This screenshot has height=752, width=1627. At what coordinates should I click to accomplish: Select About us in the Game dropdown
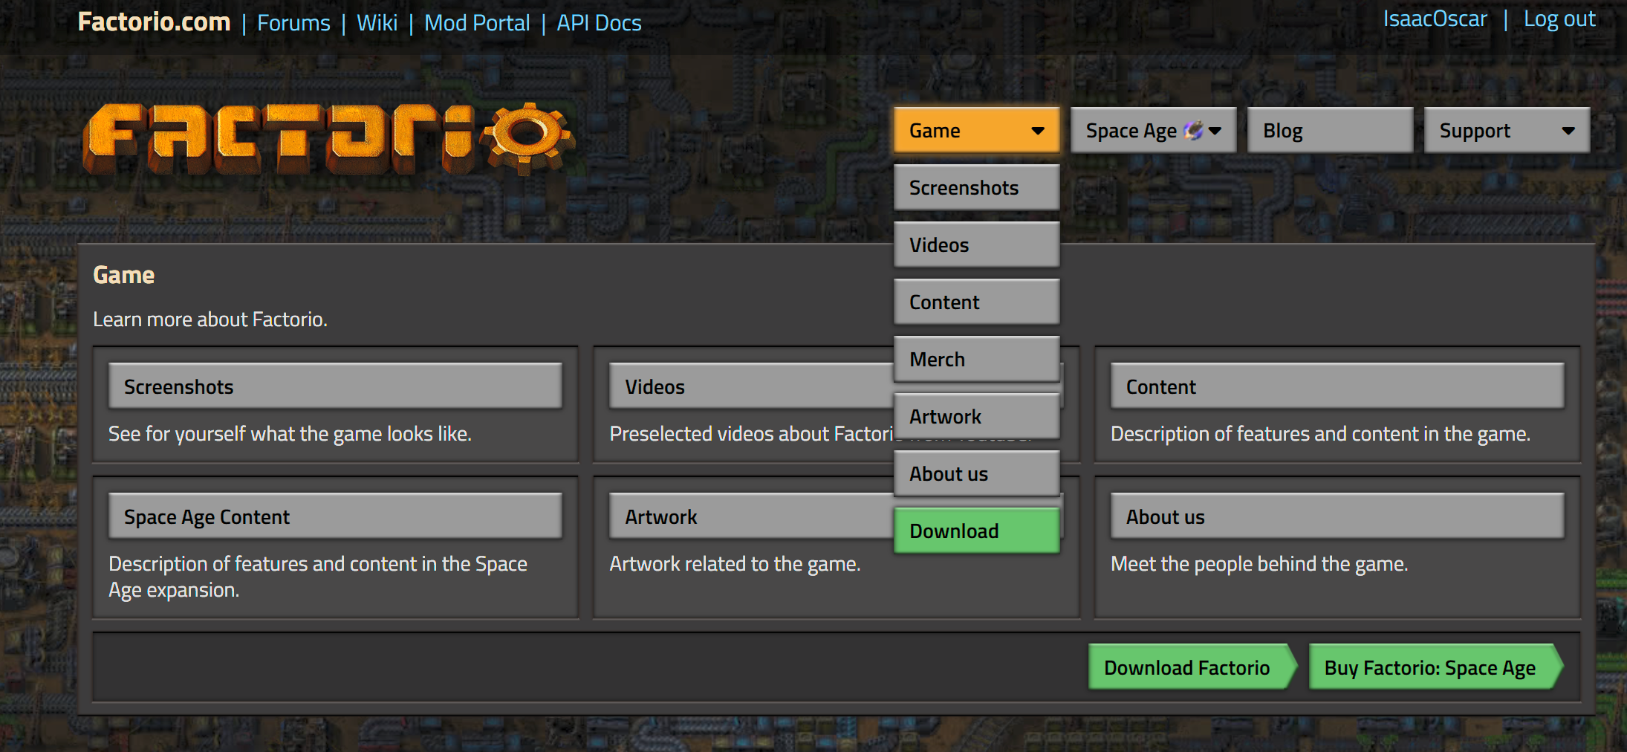coord(977,474)
